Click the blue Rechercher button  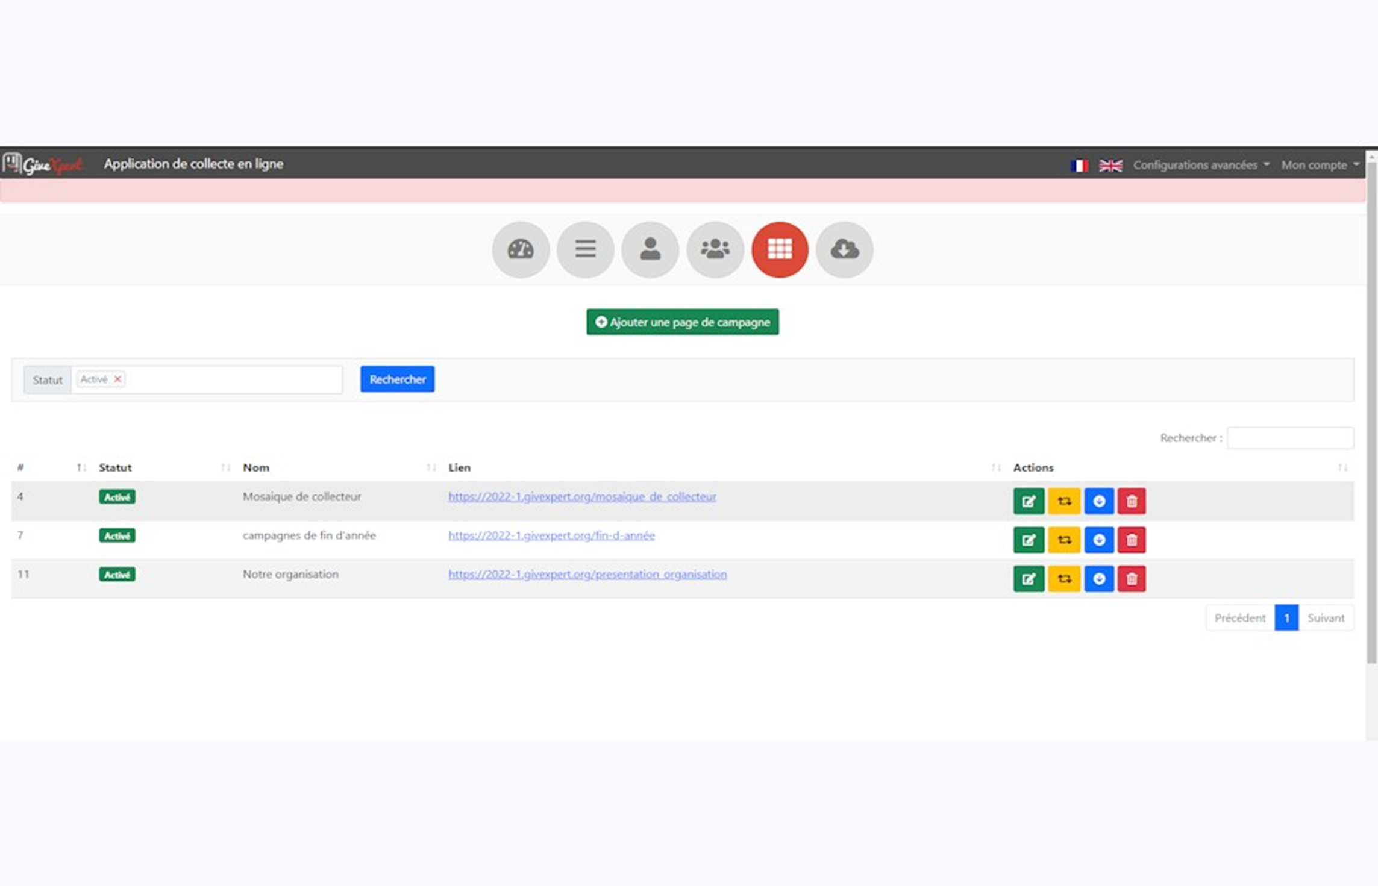(x=397, y=379)
